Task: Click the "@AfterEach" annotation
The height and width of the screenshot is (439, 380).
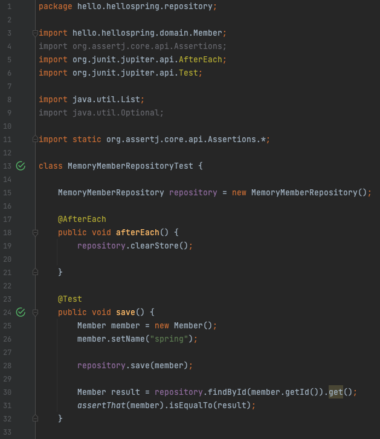Action: [82, 219]
